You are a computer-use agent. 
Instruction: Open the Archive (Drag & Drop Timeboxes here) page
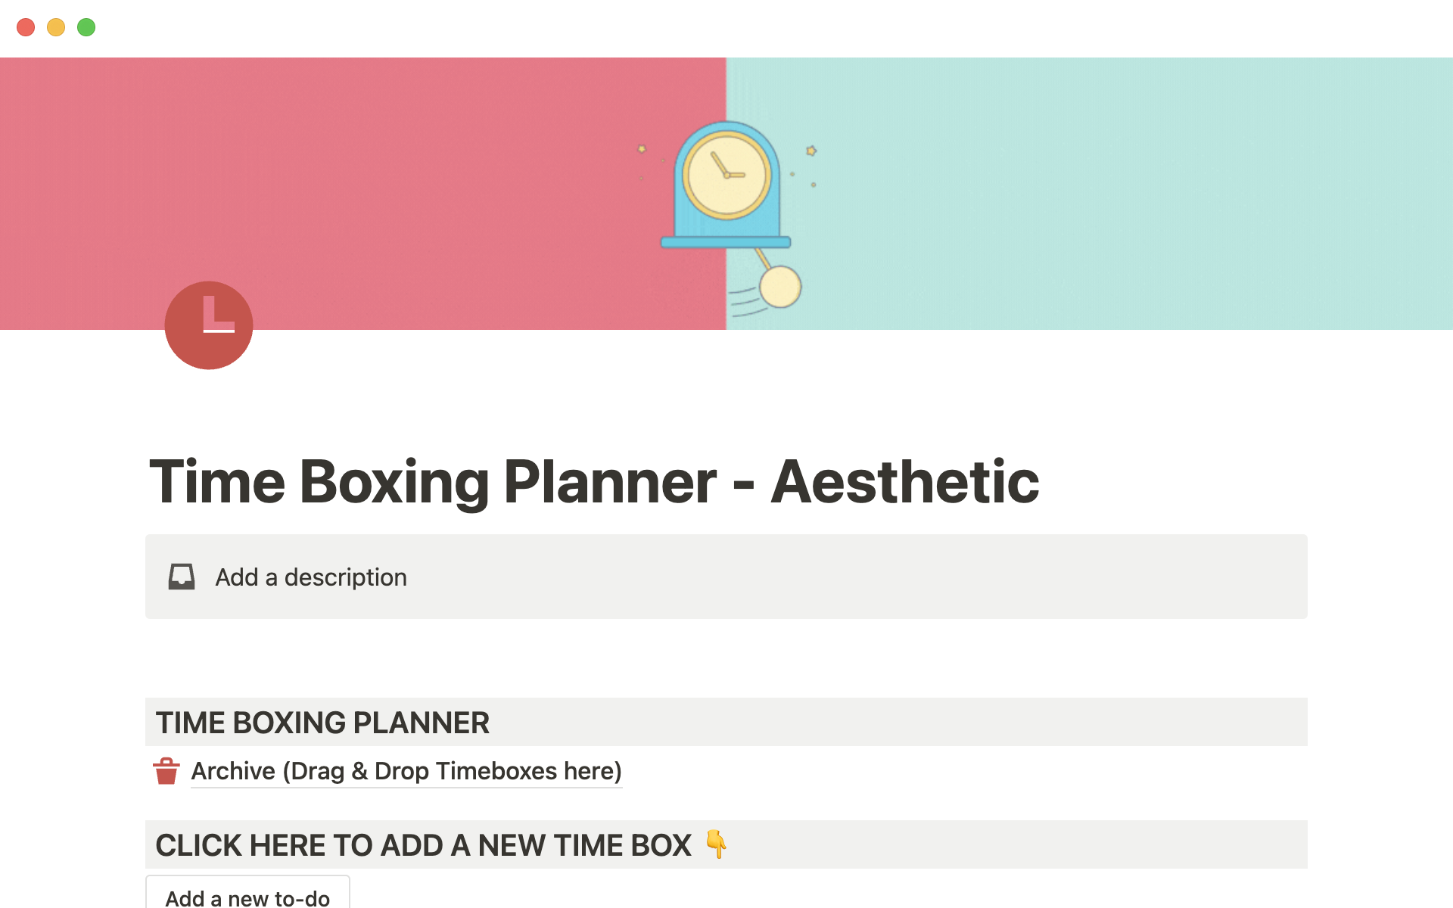tap(406, 771)
